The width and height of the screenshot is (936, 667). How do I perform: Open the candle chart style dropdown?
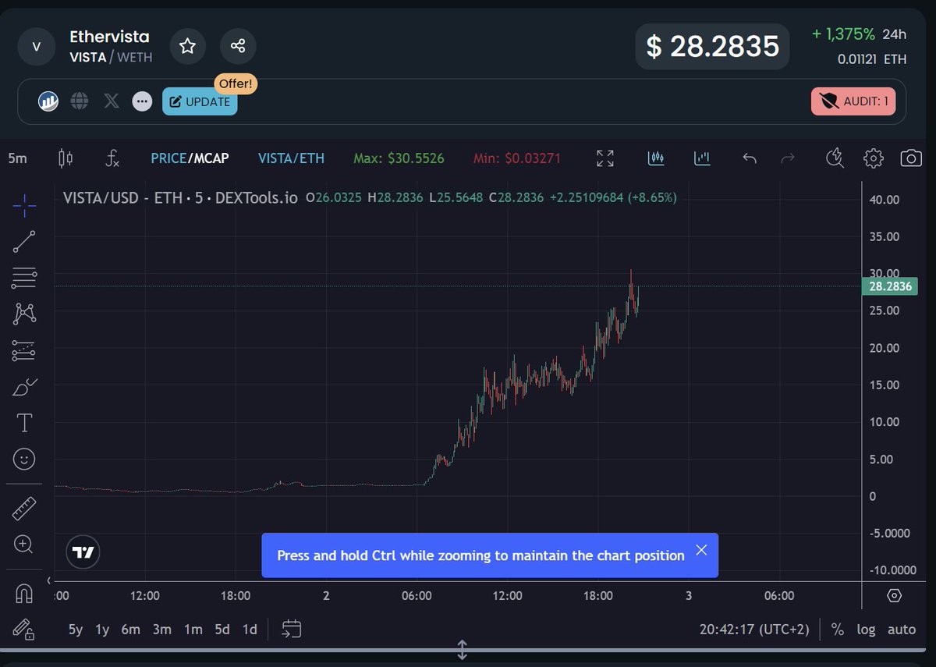[x=66, y=158]
